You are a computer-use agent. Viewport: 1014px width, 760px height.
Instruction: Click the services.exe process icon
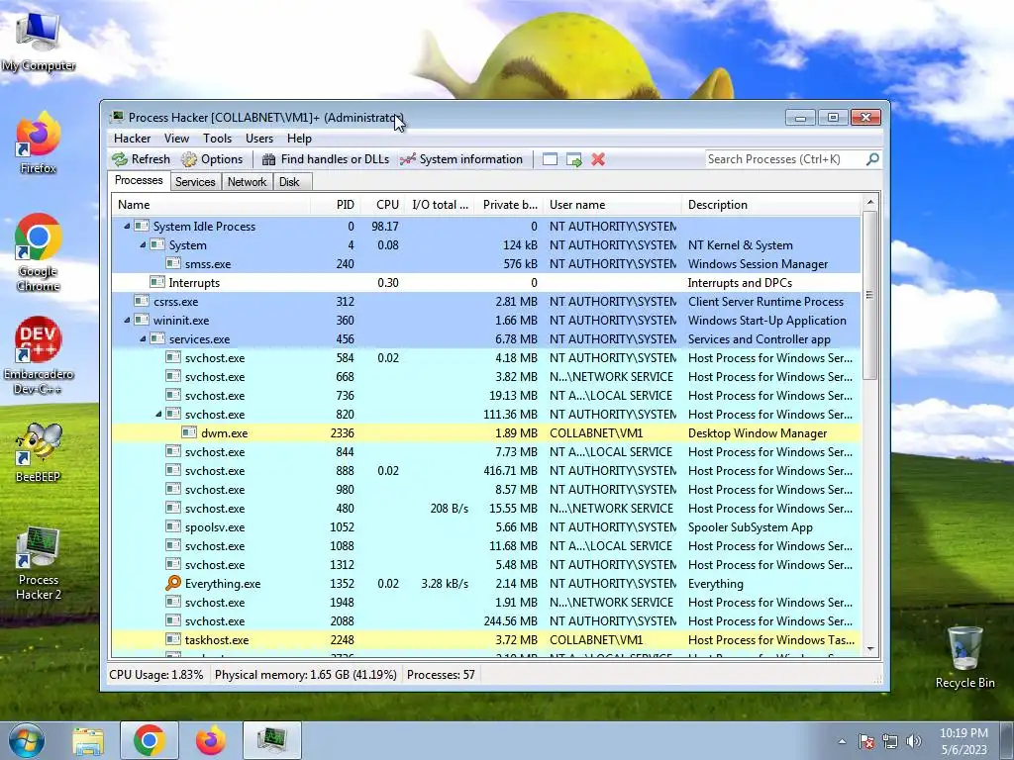157,338
